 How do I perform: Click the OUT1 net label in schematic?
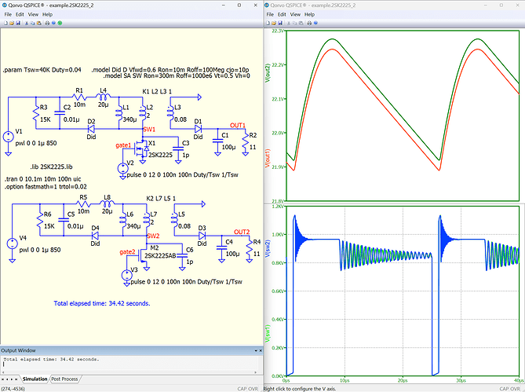(237, 125)
